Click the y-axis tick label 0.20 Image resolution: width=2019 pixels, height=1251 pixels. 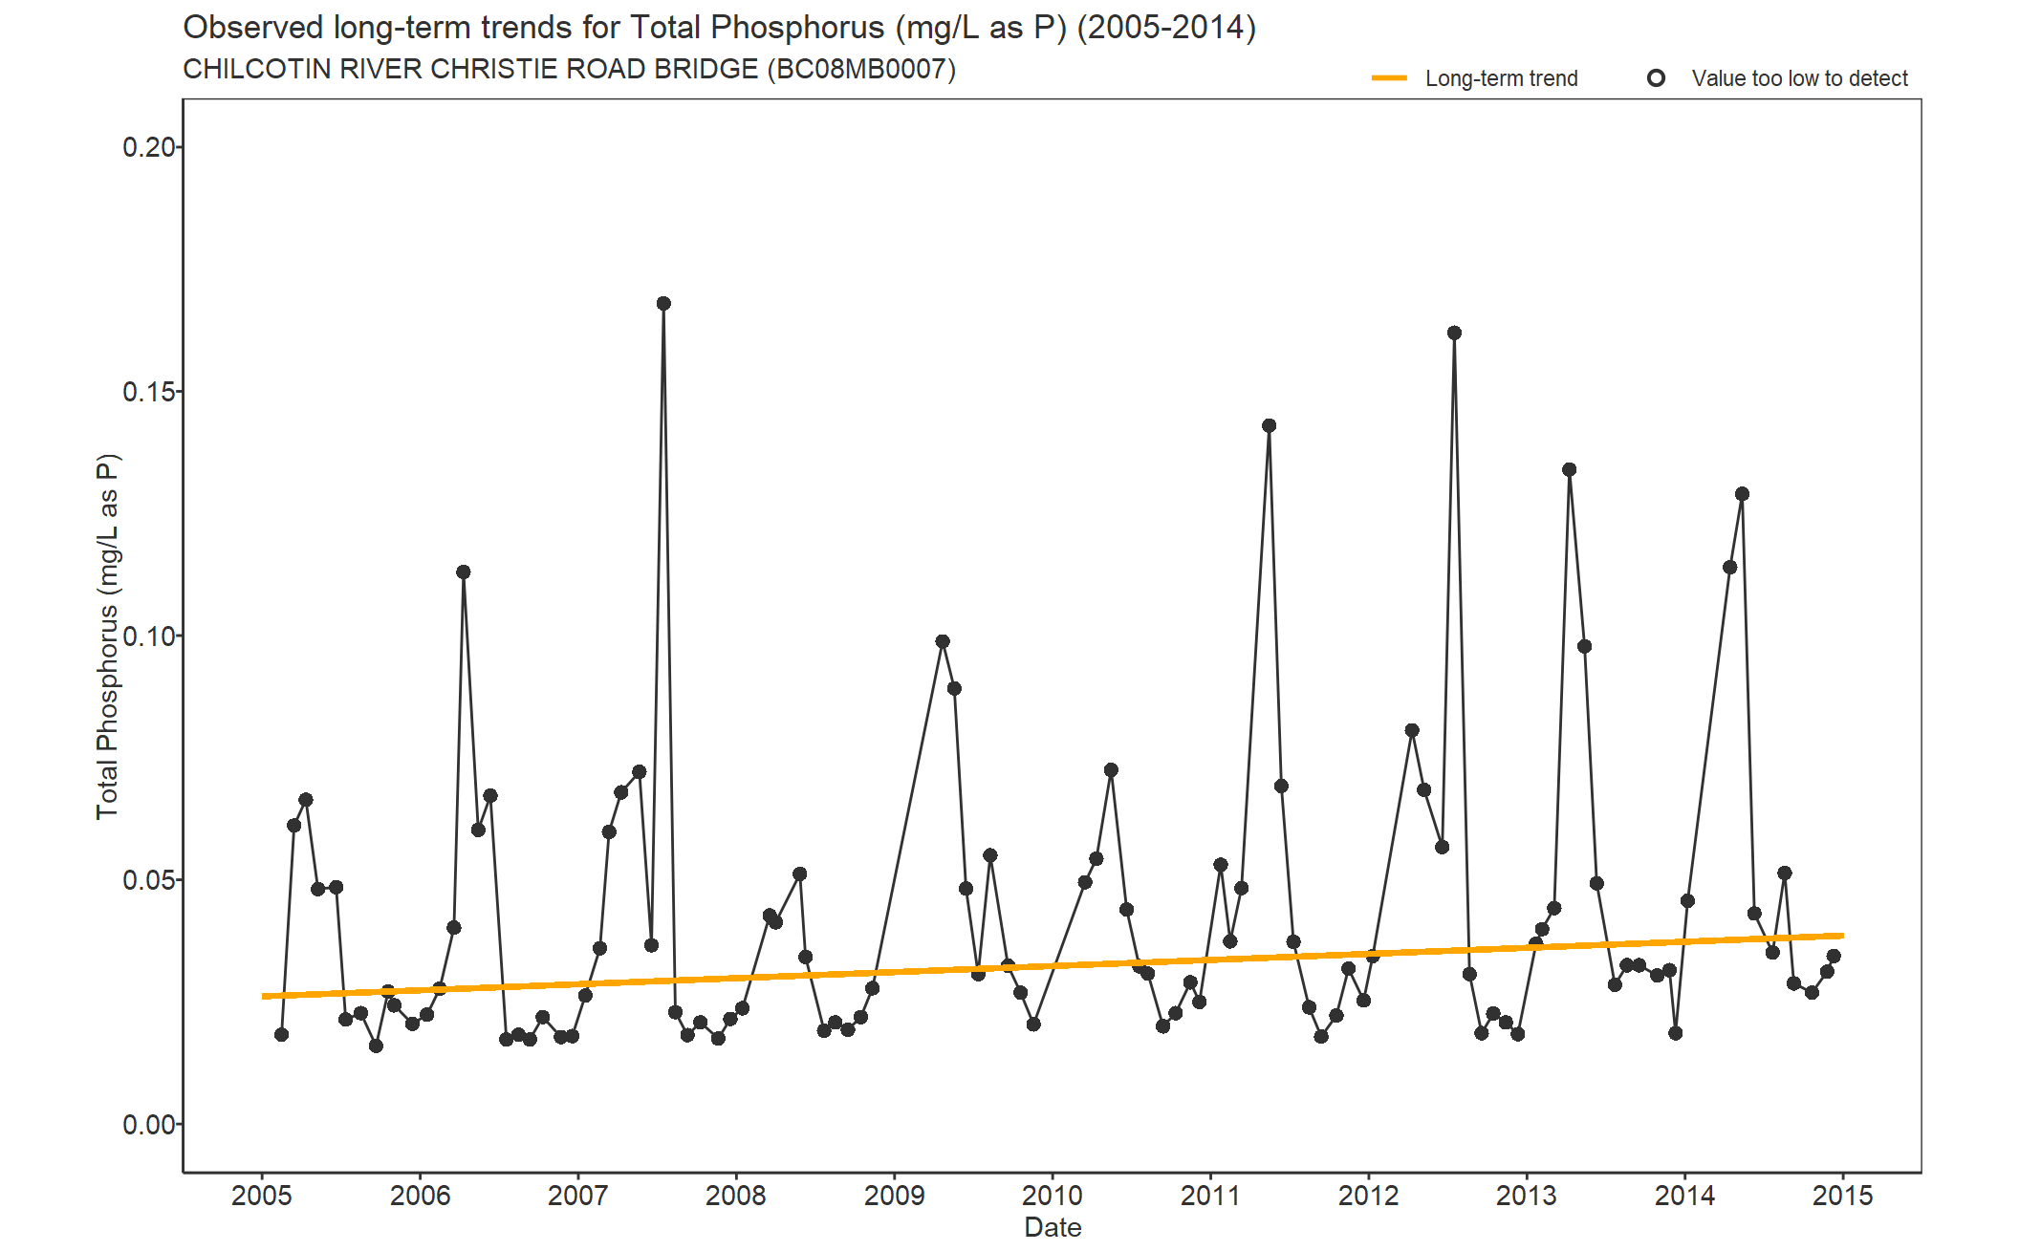tap(149, 147)
